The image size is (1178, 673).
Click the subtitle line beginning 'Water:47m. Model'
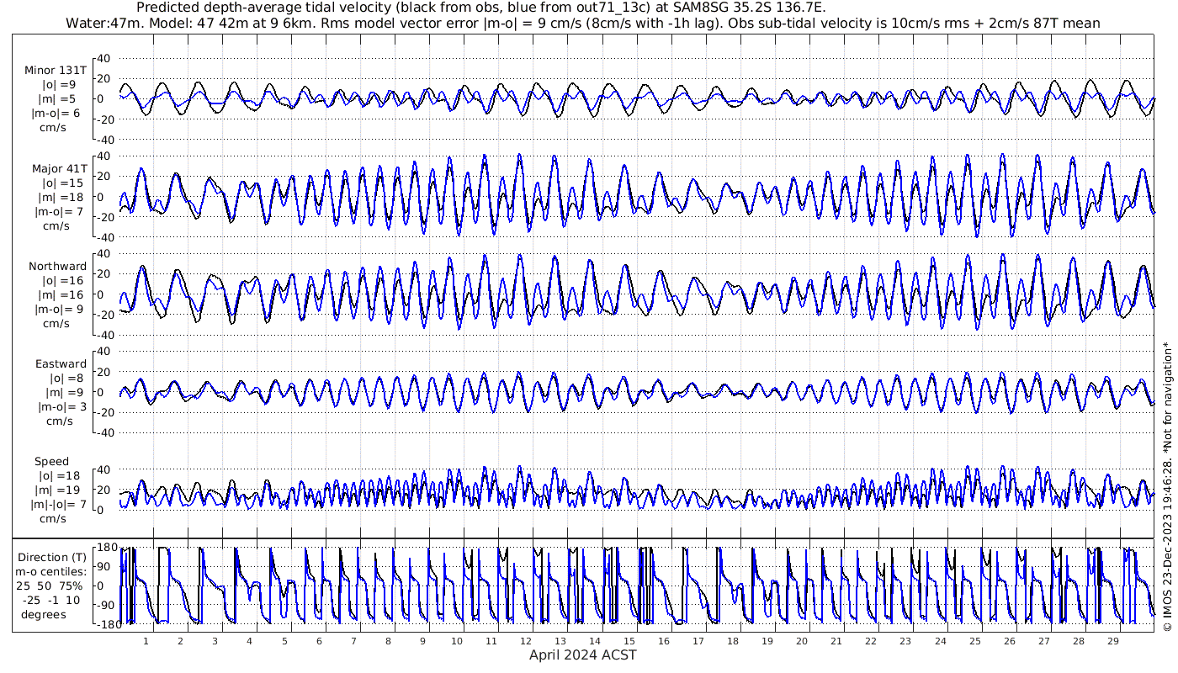582,23
